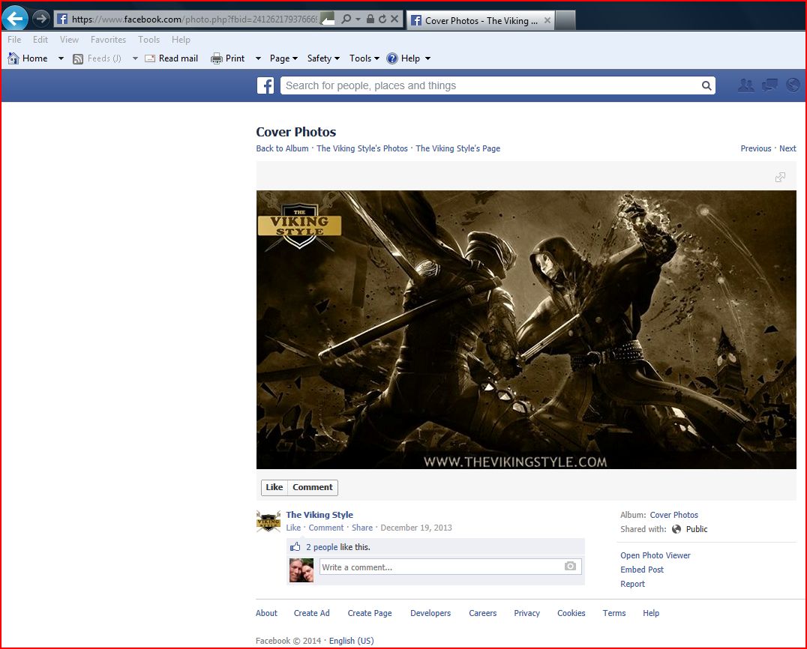Click the thumbs-up like icon
The image size is (807, 649).
coord(295,546)
